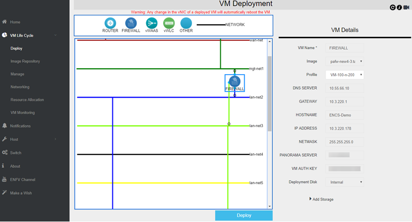Open the Image dropdown
Viewport: 412px width, 222px height.
344,61
